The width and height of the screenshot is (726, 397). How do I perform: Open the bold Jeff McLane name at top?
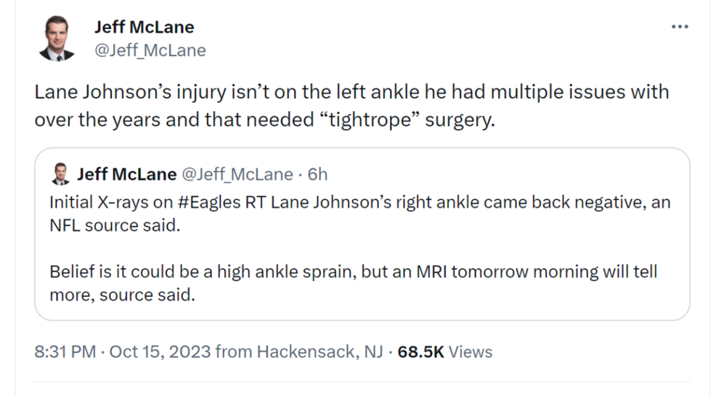pos(144,28)
